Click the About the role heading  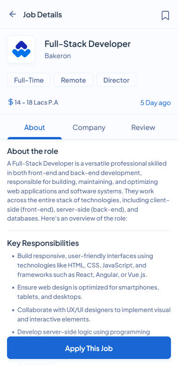click(x=32, y=151)
